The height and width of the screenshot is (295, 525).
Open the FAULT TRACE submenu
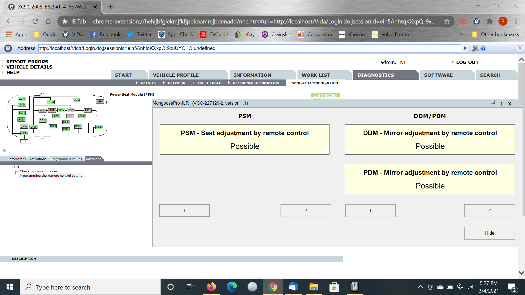coord(209,83)
